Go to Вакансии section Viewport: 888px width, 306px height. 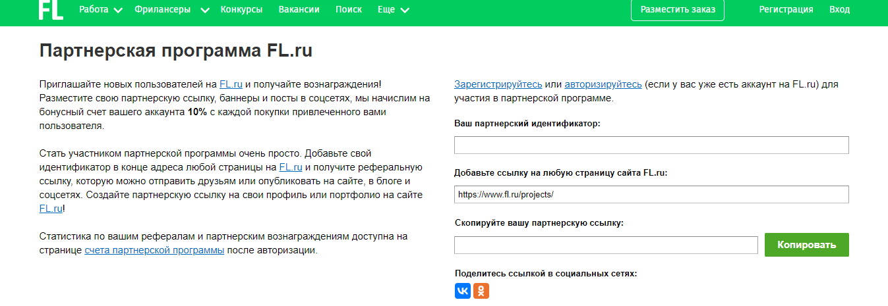pos(299,10)
